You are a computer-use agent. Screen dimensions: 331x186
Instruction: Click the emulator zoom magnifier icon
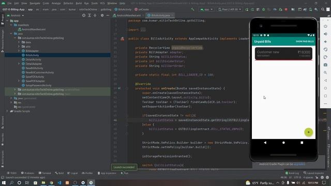click(x=325, y=72)
